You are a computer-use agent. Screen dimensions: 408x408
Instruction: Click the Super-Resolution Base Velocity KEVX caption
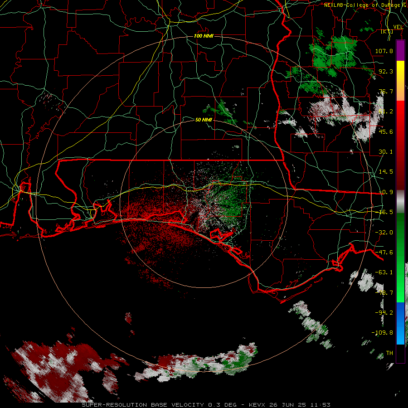coord(206,405)
